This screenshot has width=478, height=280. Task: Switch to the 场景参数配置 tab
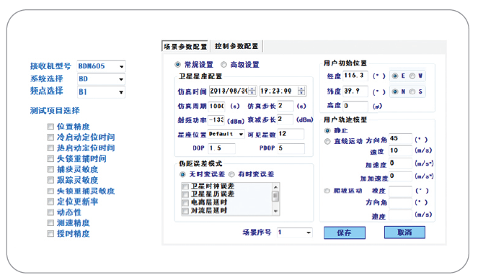click(185, 47)
